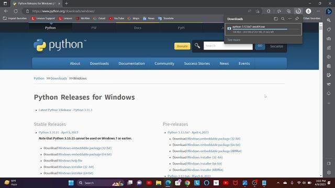Click the Downloads breadcrumb link
This screenshot has width=335, height=188.
click(x=59, y=78)
